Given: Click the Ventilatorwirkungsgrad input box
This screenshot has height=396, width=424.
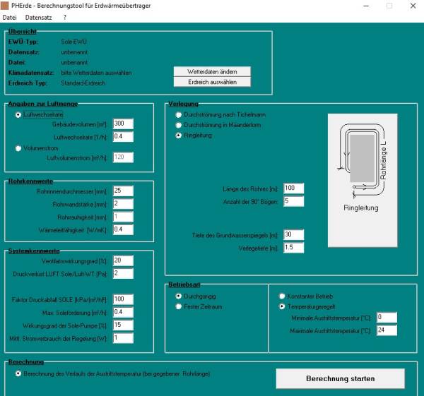Looking at the screenshot, I should 122,260.
